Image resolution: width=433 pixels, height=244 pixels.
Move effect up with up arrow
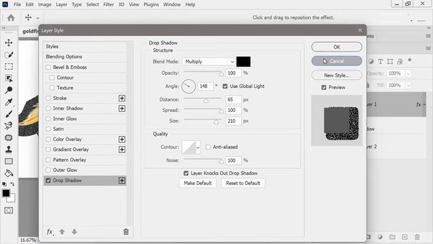click(x=62, y=232)
